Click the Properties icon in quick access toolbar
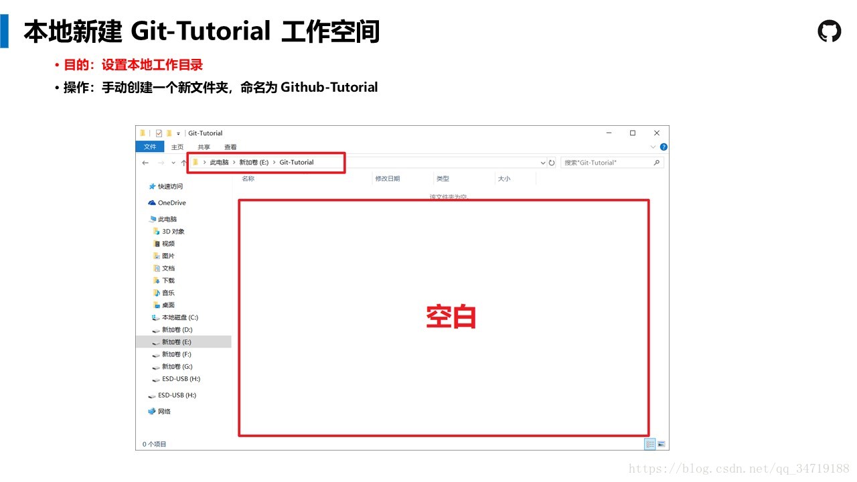 pos(159,133)
